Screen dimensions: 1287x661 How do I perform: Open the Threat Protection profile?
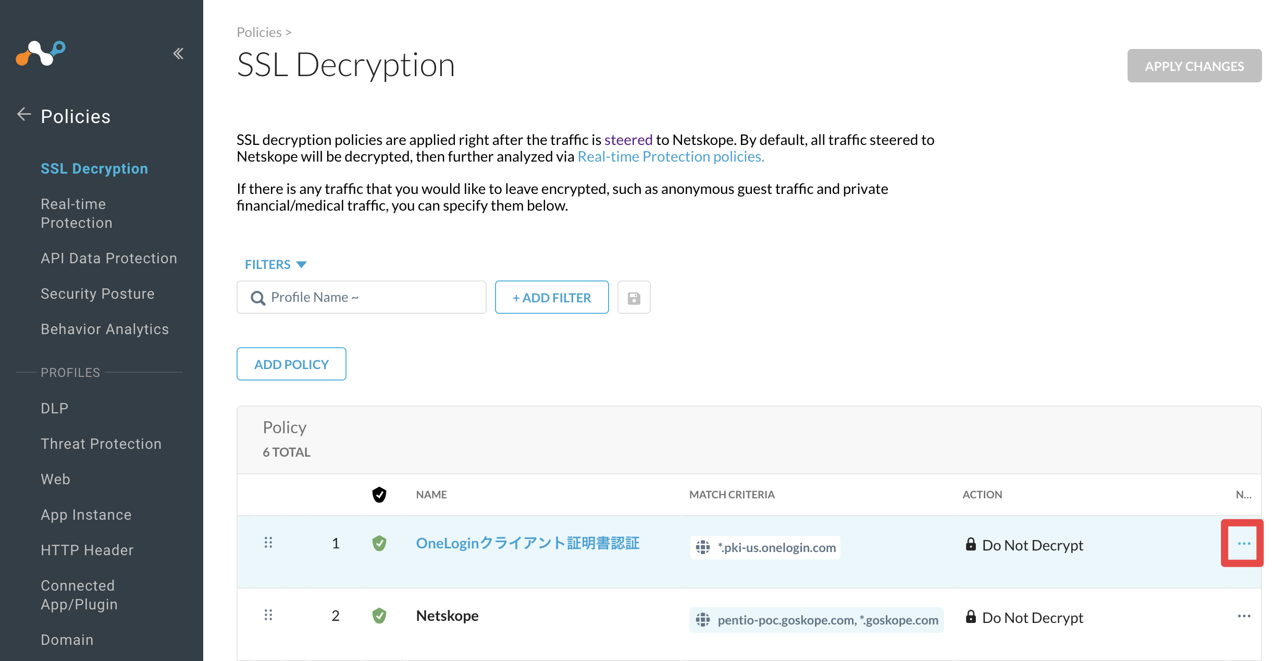pyautogui.click(x=101, y=444)
